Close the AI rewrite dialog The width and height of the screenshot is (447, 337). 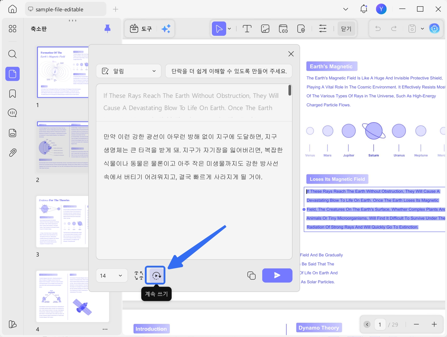tap(291, 54)
